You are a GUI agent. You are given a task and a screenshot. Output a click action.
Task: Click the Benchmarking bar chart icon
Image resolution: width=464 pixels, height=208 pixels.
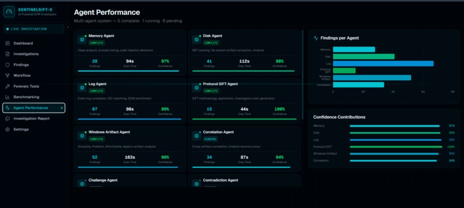(x=7, y=97)
